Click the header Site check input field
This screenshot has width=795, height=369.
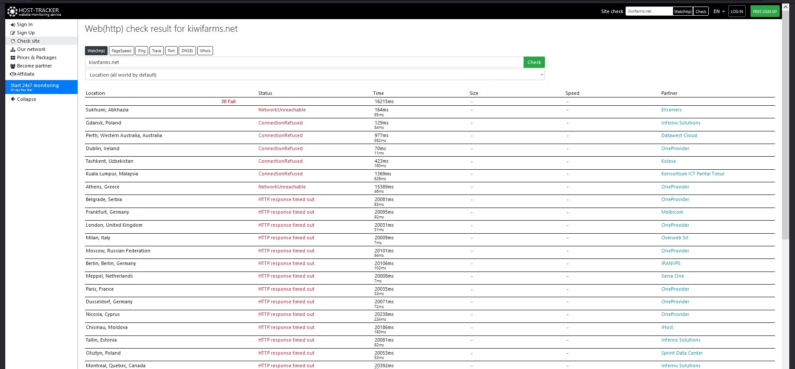(x=649, y=11)
